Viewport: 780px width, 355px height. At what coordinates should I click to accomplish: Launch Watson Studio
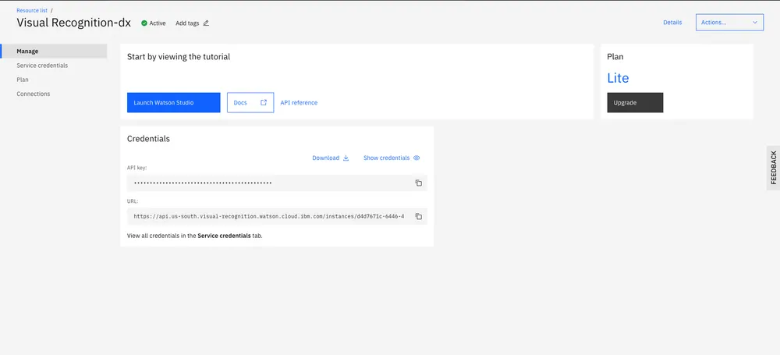pos(174,102)
